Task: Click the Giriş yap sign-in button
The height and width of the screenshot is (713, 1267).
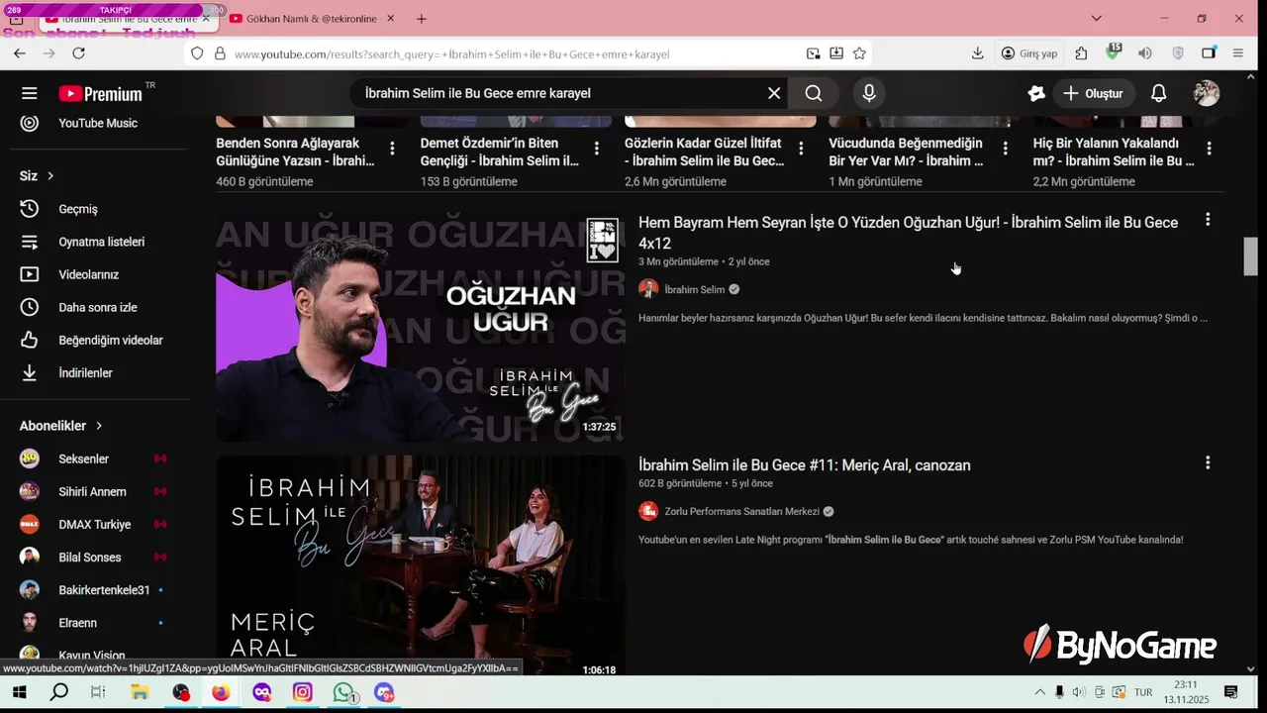Action: (1029, 53)
